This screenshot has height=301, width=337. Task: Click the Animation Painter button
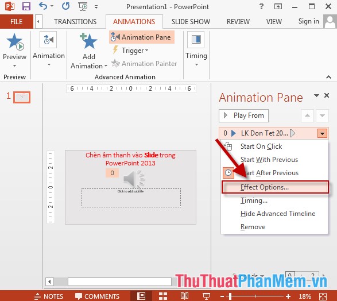144,64
